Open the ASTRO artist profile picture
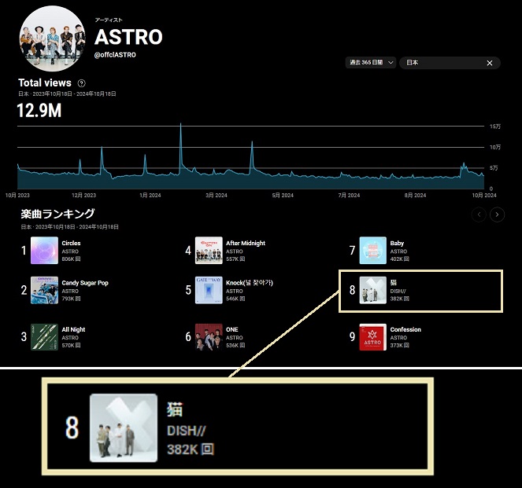This screenshot has height=488, width=522. (52, 39)
